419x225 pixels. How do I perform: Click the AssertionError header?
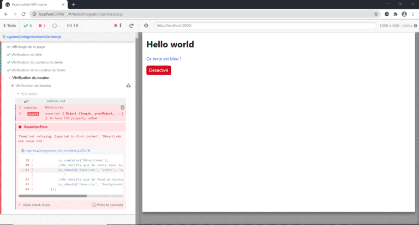(70, 127)
